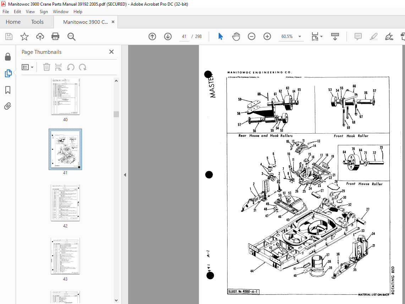Image resolution: width=405 pixels, height=304 pixels.
Task: Open the Find text magnifier
Action: point(71,36)
